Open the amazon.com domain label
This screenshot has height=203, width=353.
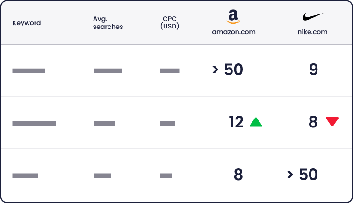(234, 32)
